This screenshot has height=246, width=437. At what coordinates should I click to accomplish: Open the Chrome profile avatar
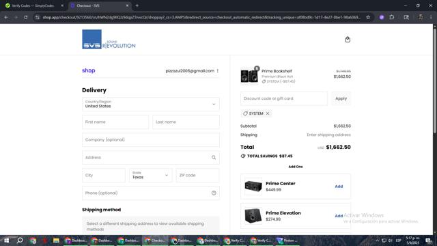[421, 17]
